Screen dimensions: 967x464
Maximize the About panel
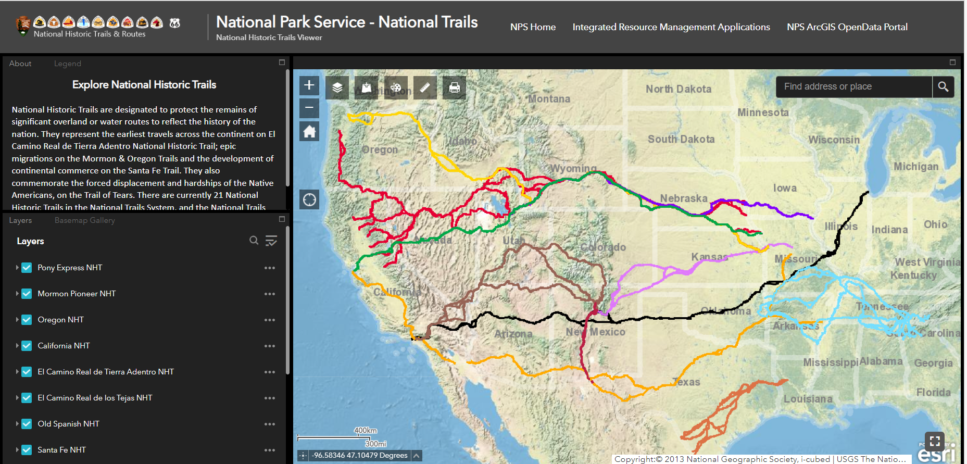(x=282, y=62)
